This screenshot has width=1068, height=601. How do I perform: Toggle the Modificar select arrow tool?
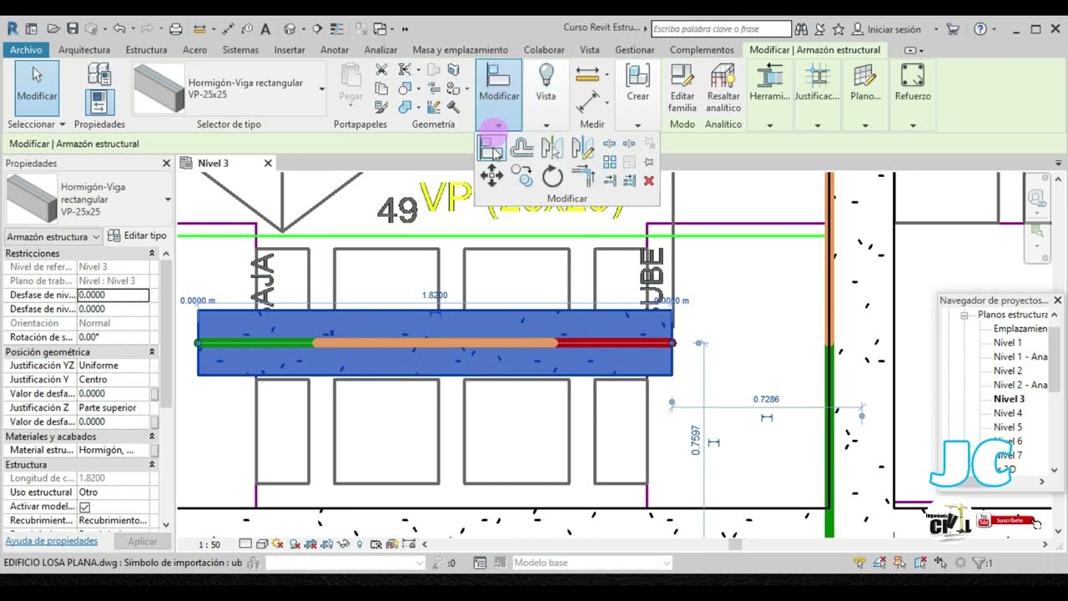pyautogui.click(x=37, y=88)
